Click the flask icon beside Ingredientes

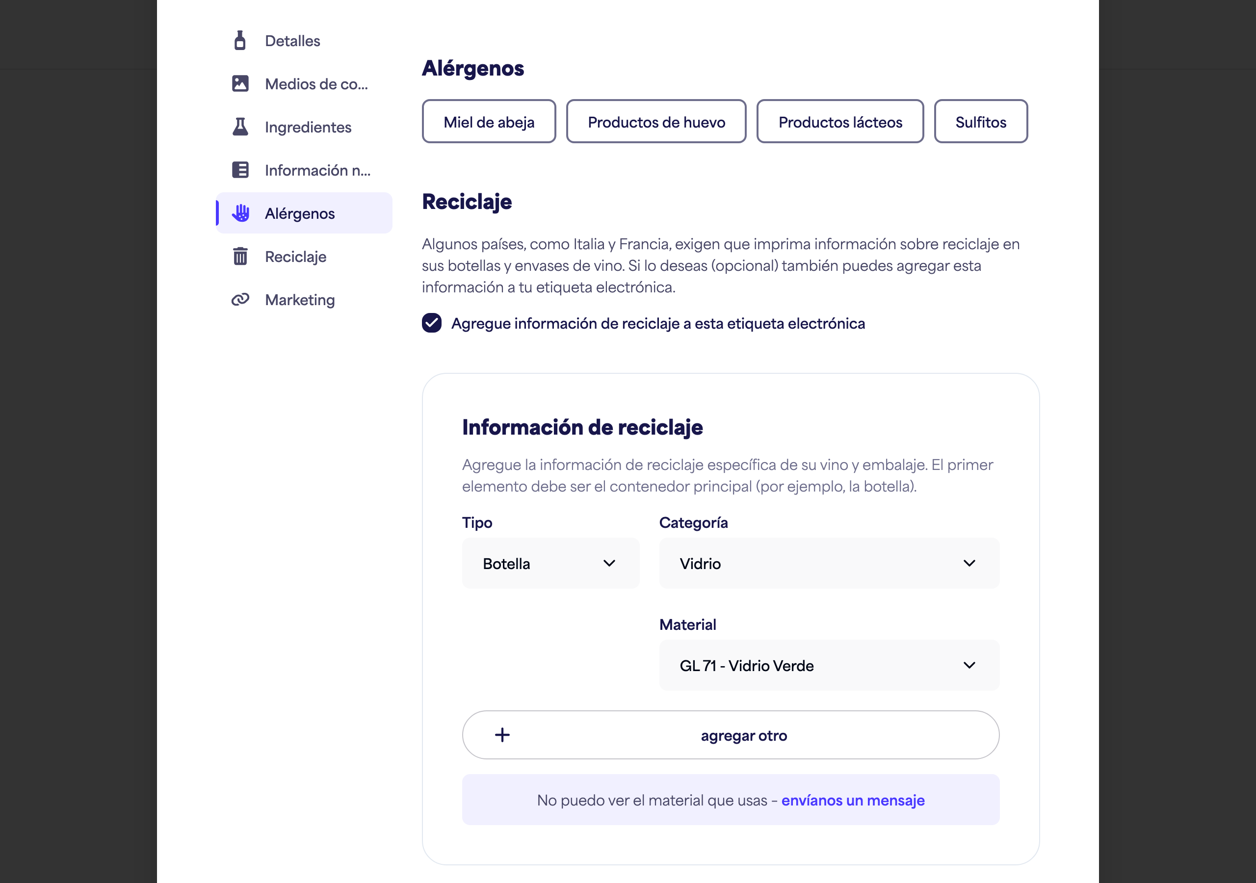[x=240, y=127]
